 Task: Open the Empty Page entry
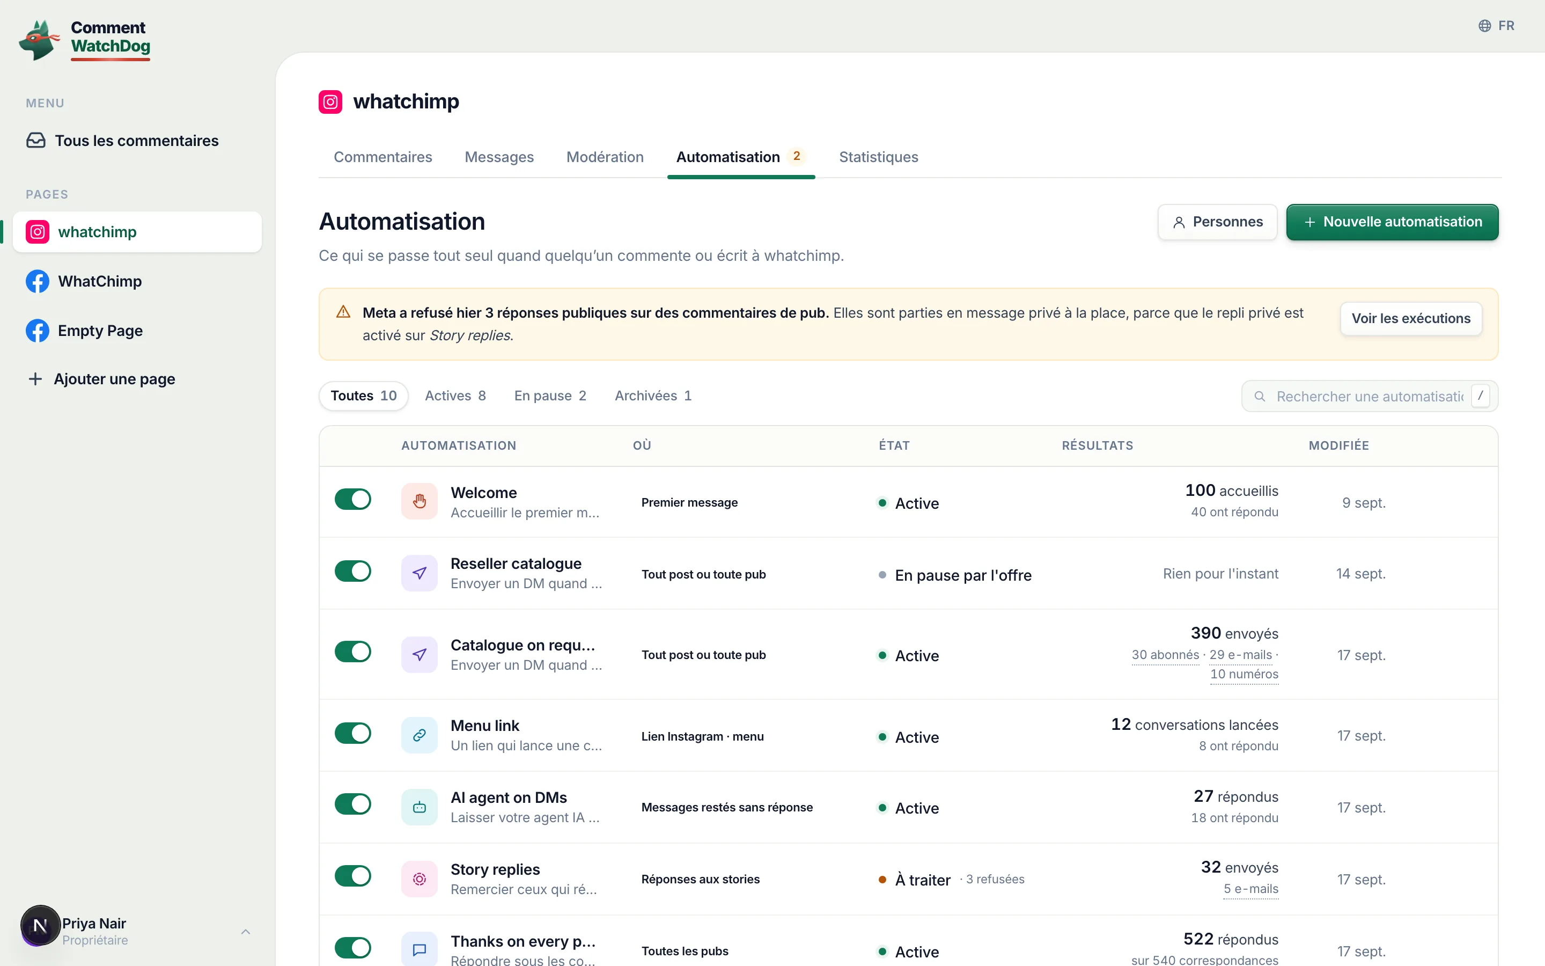pyautogui.click(x=137, y=330)
